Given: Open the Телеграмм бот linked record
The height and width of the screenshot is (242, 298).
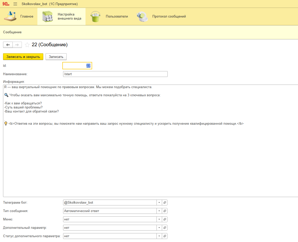Looking at the screenshot, I should pos(165,203).
